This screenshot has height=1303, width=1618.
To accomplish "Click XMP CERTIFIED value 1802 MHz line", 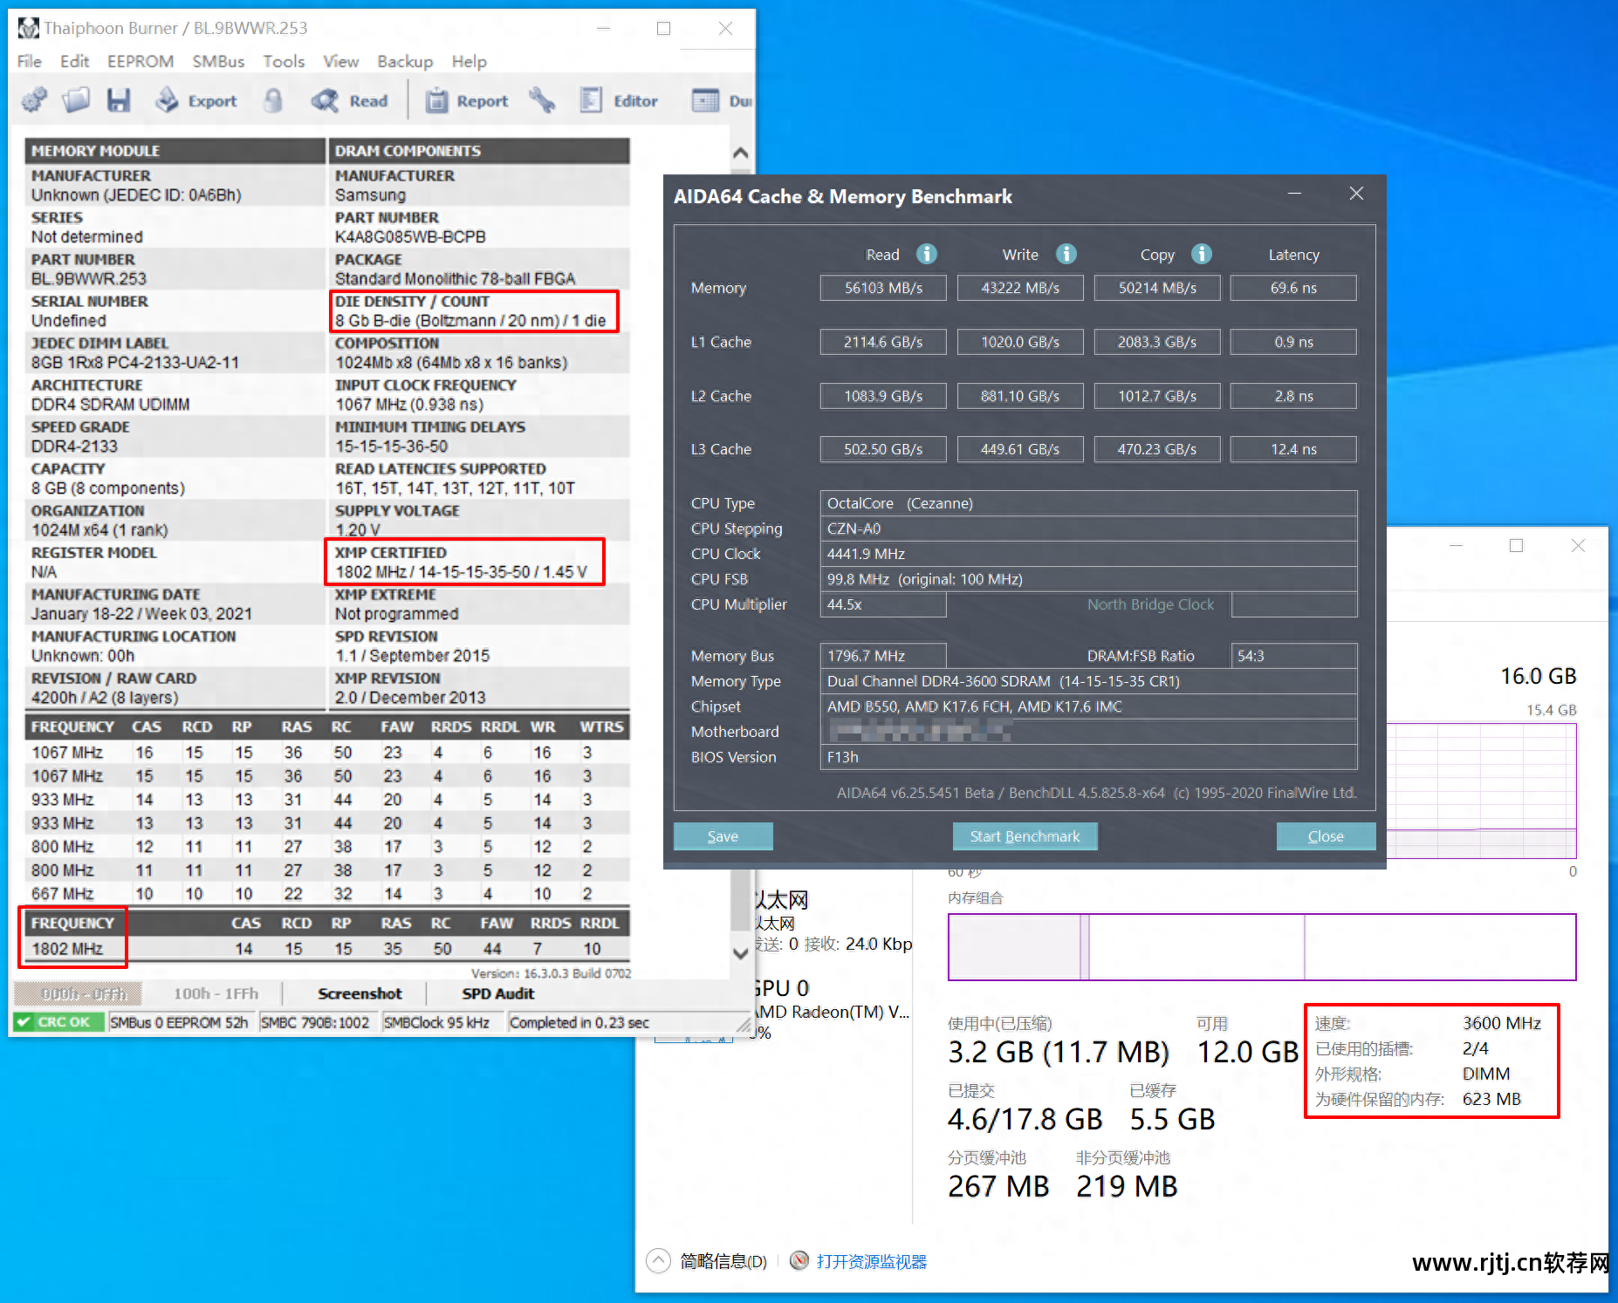I will (461, 572).
